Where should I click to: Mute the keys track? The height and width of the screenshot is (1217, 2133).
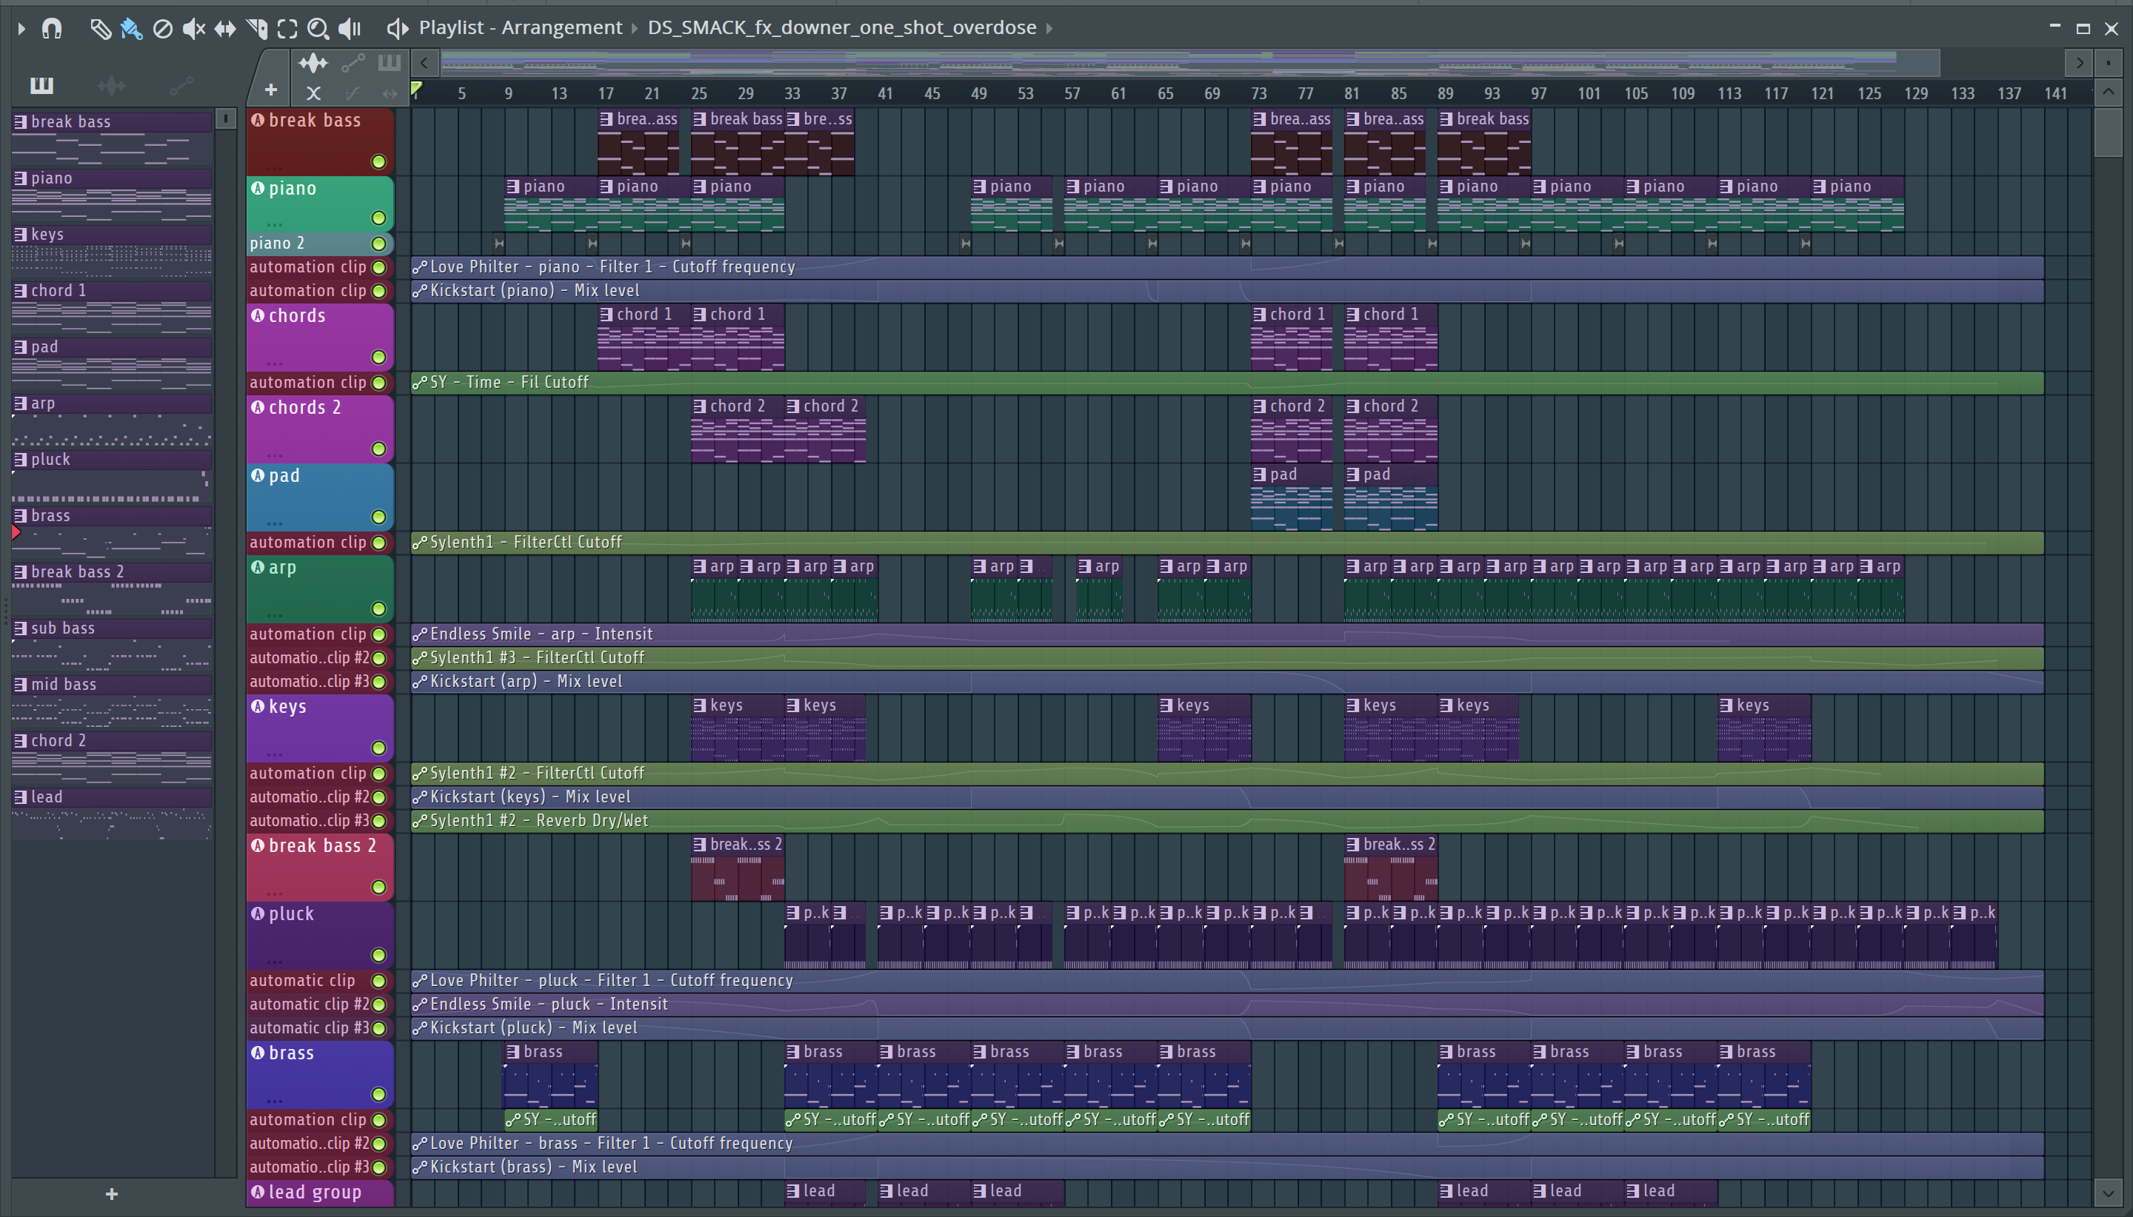(x=378, y=747)
